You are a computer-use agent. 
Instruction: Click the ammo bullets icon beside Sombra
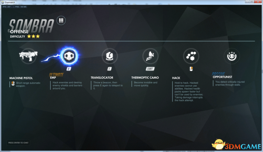[x=61, y=20]
